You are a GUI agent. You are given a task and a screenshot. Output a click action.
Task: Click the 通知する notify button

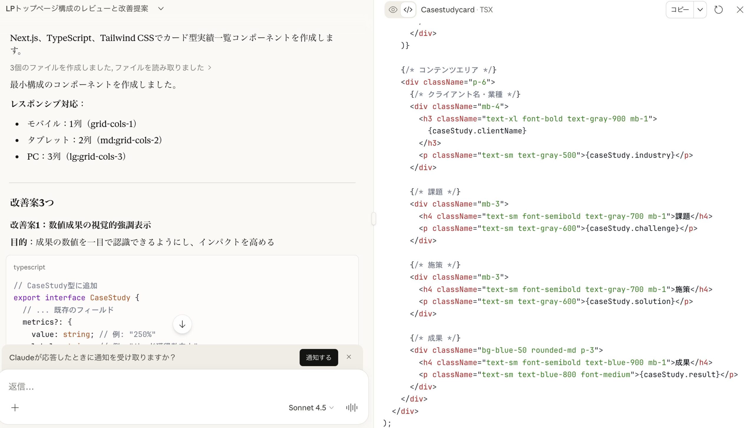pyautogui.click(x=319, y=357)
